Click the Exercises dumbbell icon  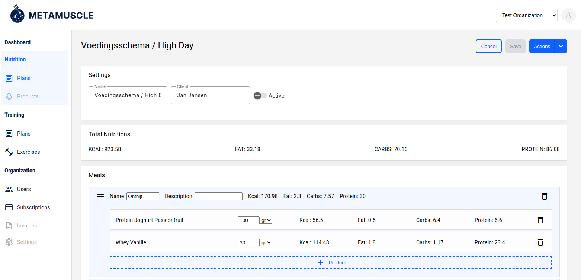(x=9, y=152)
